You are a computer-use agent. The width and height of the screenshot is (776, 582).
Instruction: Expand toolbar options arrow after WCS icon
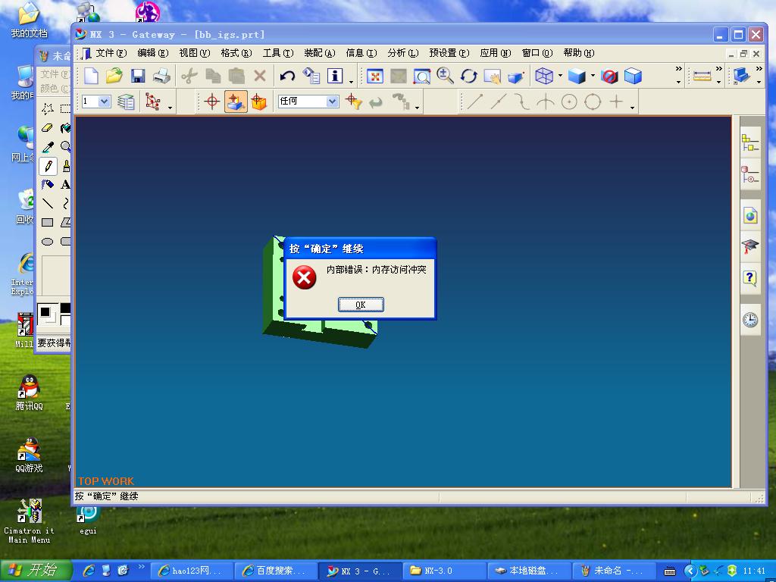coord(170,108)
